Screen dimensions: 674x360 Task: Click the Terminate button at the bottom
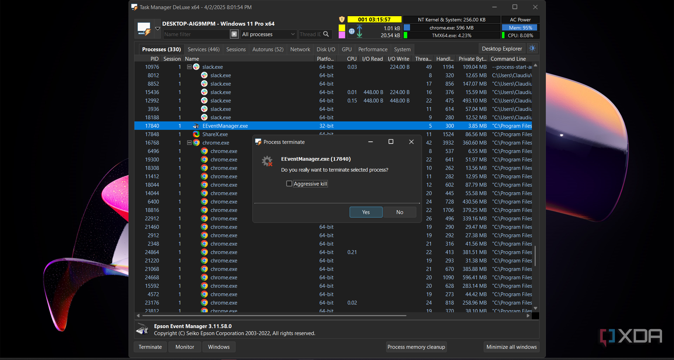(x=150, y=347)
